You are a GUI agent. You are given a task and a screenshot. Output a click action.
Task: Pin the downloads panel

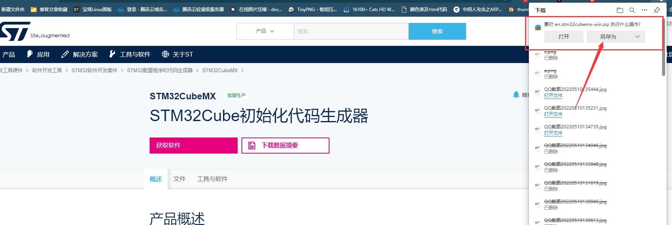click(x=657, y=10)
